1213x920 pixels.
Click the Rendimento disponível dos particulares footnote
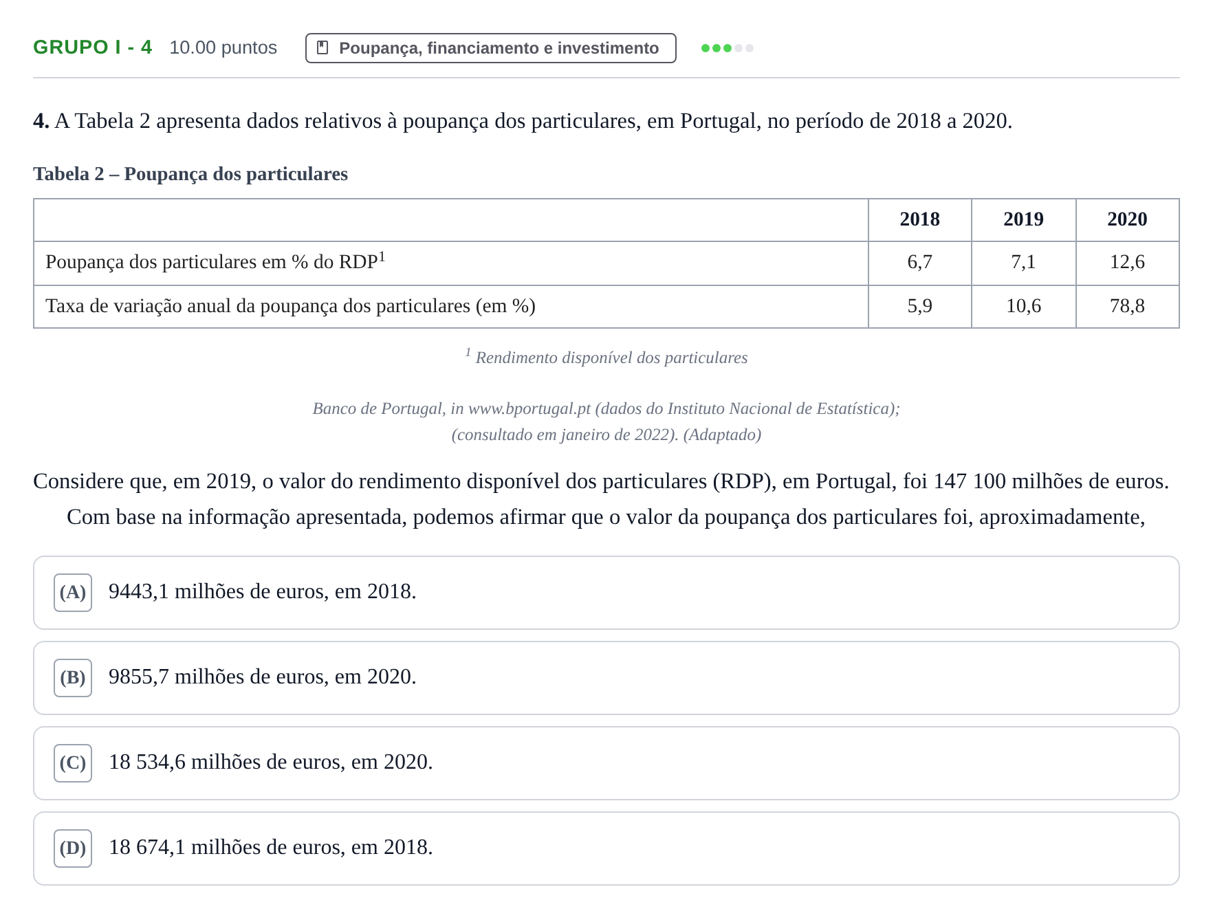point(606,357)
